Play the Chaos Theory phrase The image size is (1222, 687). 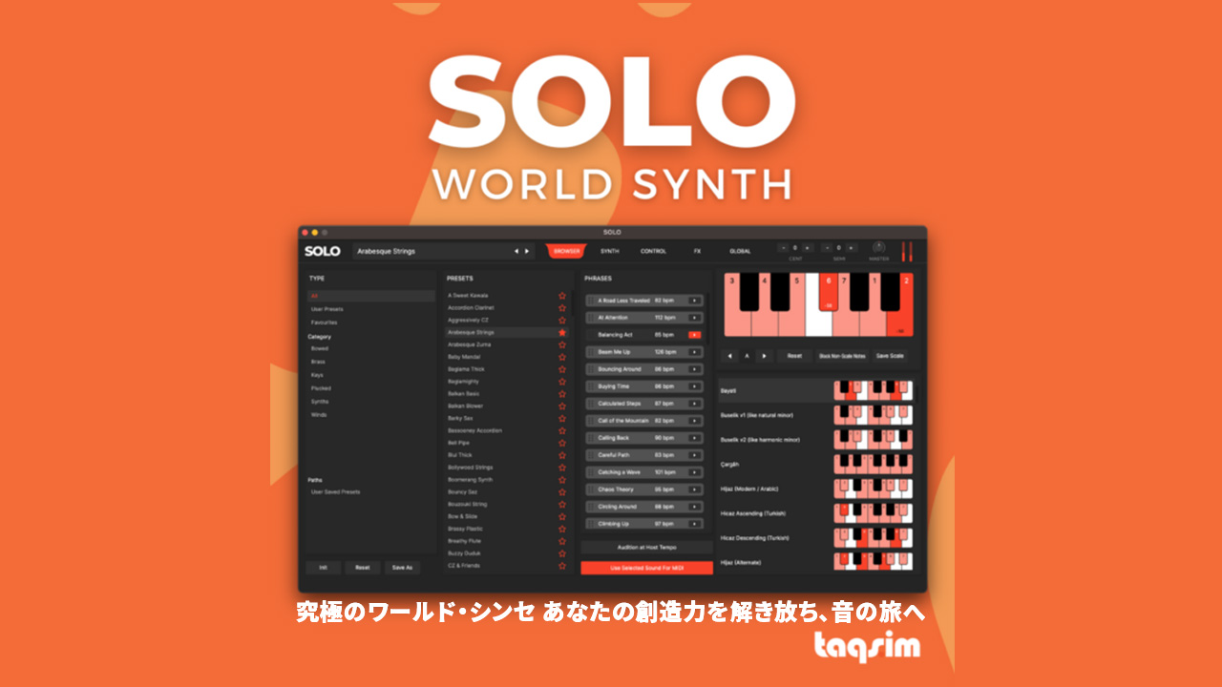click(x=694, y=489)
